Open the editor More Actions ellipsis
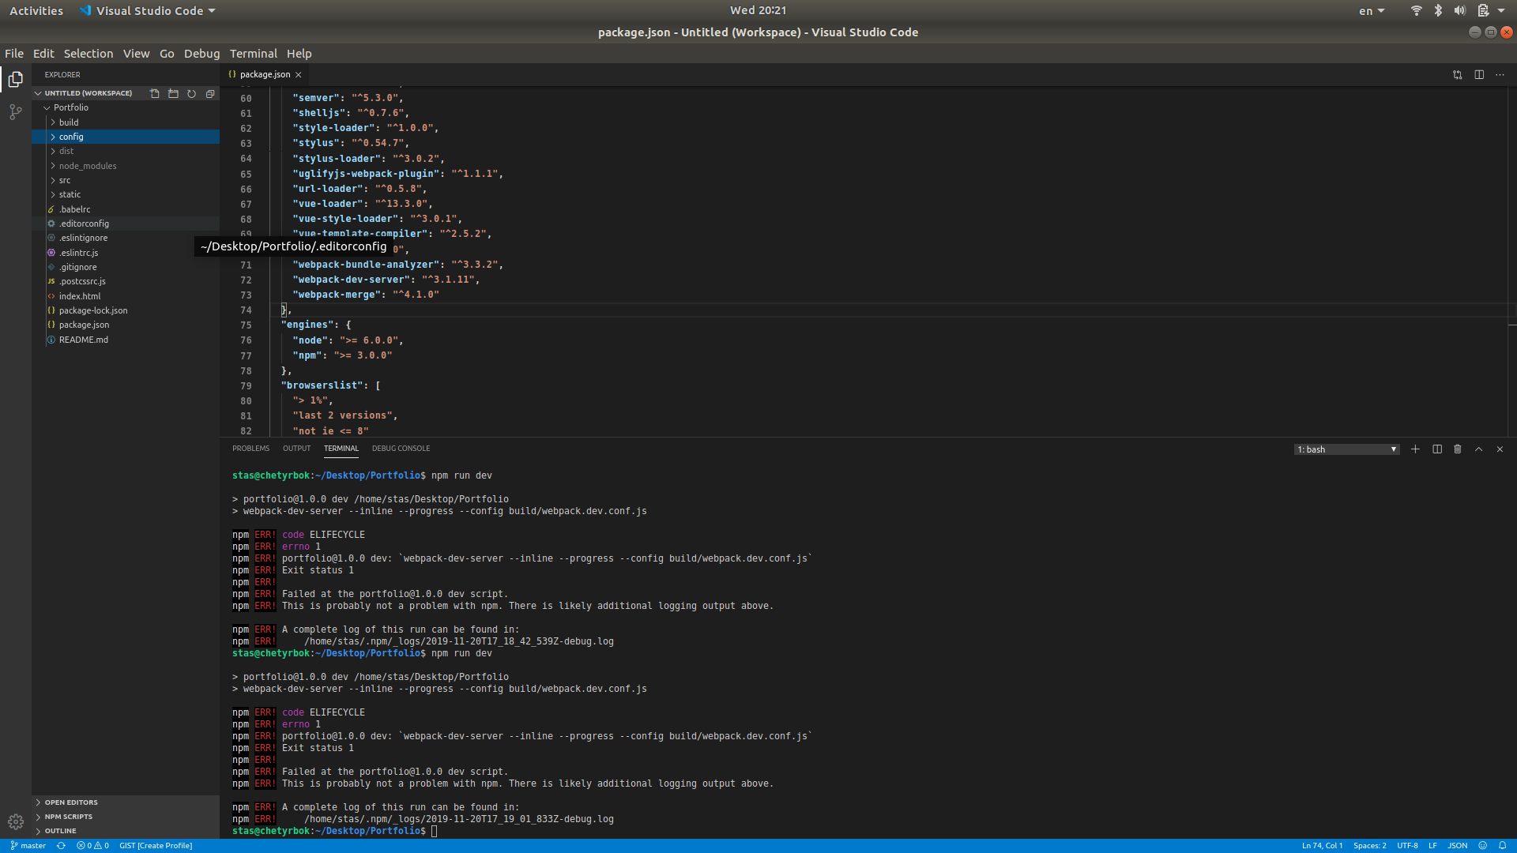 [1500, 75]
